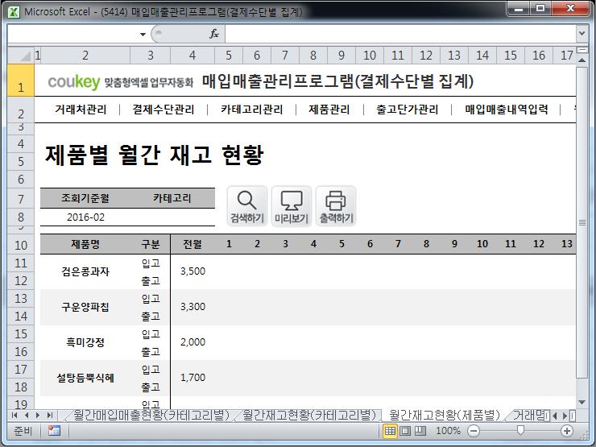
Task: Click the 출력하기 printer button
Action: click(336, 206)
